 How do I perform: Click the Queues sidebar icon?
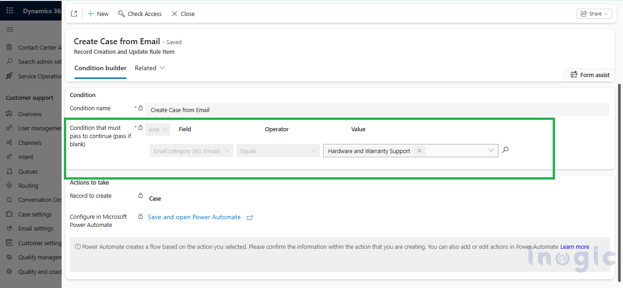point(9,171)
